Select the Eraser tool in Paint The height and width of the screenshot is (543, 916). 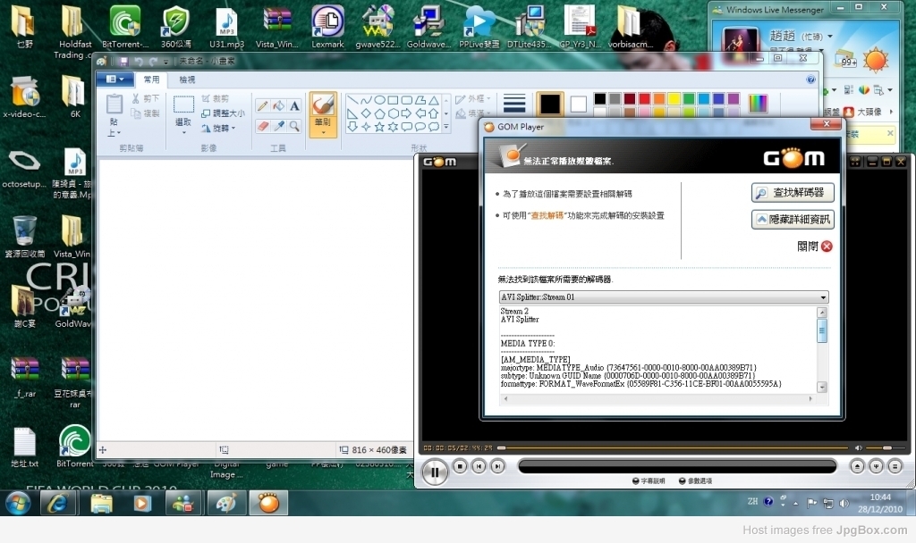point(262,127)
